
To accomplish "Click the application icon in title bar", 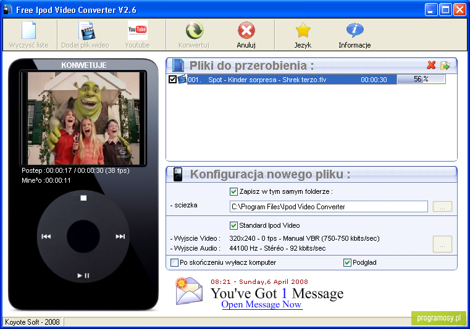I will 7,10.
